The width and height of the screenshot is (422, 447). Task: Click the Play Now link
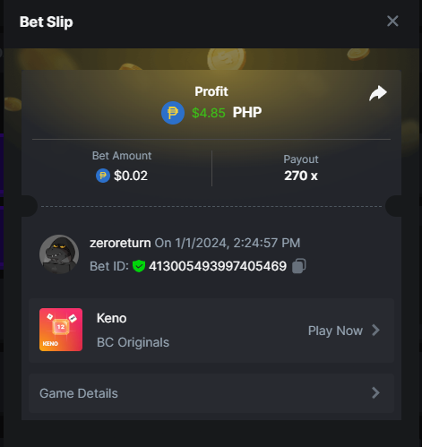click(335, 331)
